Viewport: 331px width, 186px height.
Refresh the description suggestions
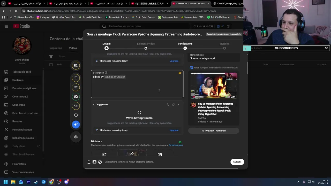(173, 105)
